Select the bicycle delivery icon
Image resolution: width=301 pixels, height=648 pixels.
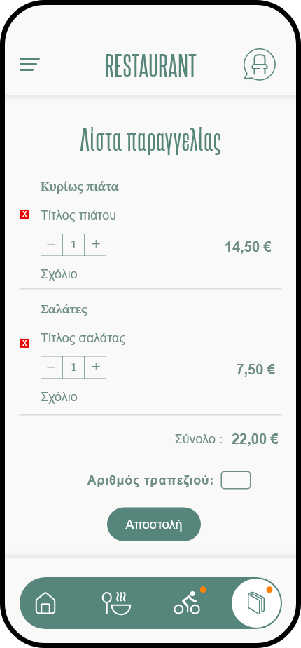[x=187, y=602]
